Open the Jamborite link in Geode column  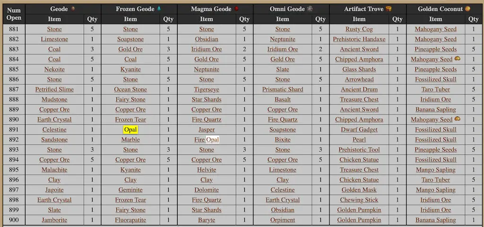pos(54,220)
